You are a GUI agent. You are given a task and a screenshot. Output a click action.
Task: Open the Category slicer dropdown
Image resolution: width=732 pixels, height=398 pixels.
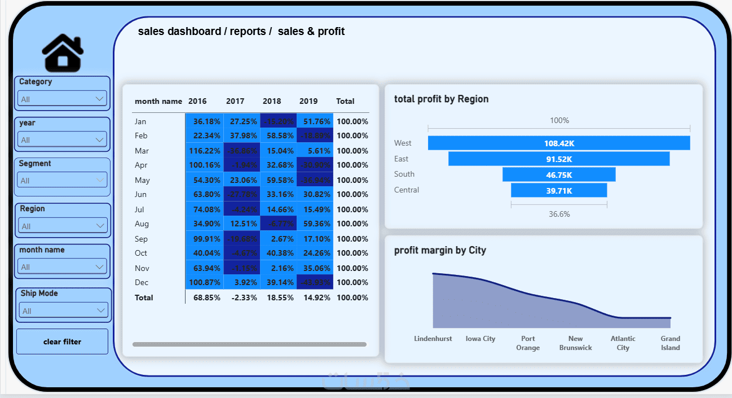(62, 99)
